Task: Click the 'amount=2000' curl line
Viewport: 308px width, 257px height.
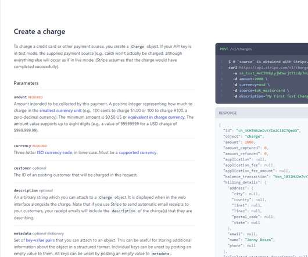Action: [x=251, y=79]
